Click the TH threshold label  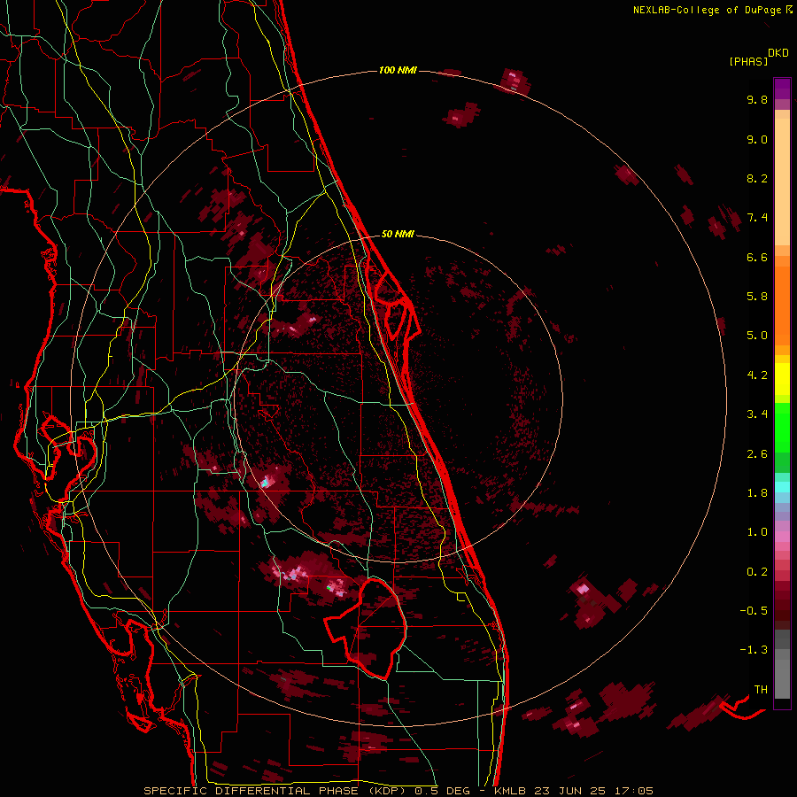coord(761,690)
